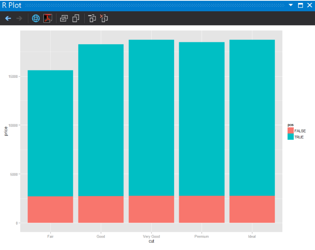
Task: Click the blue globe export icon
Action: pyautogui.click(x=36, y=18)
